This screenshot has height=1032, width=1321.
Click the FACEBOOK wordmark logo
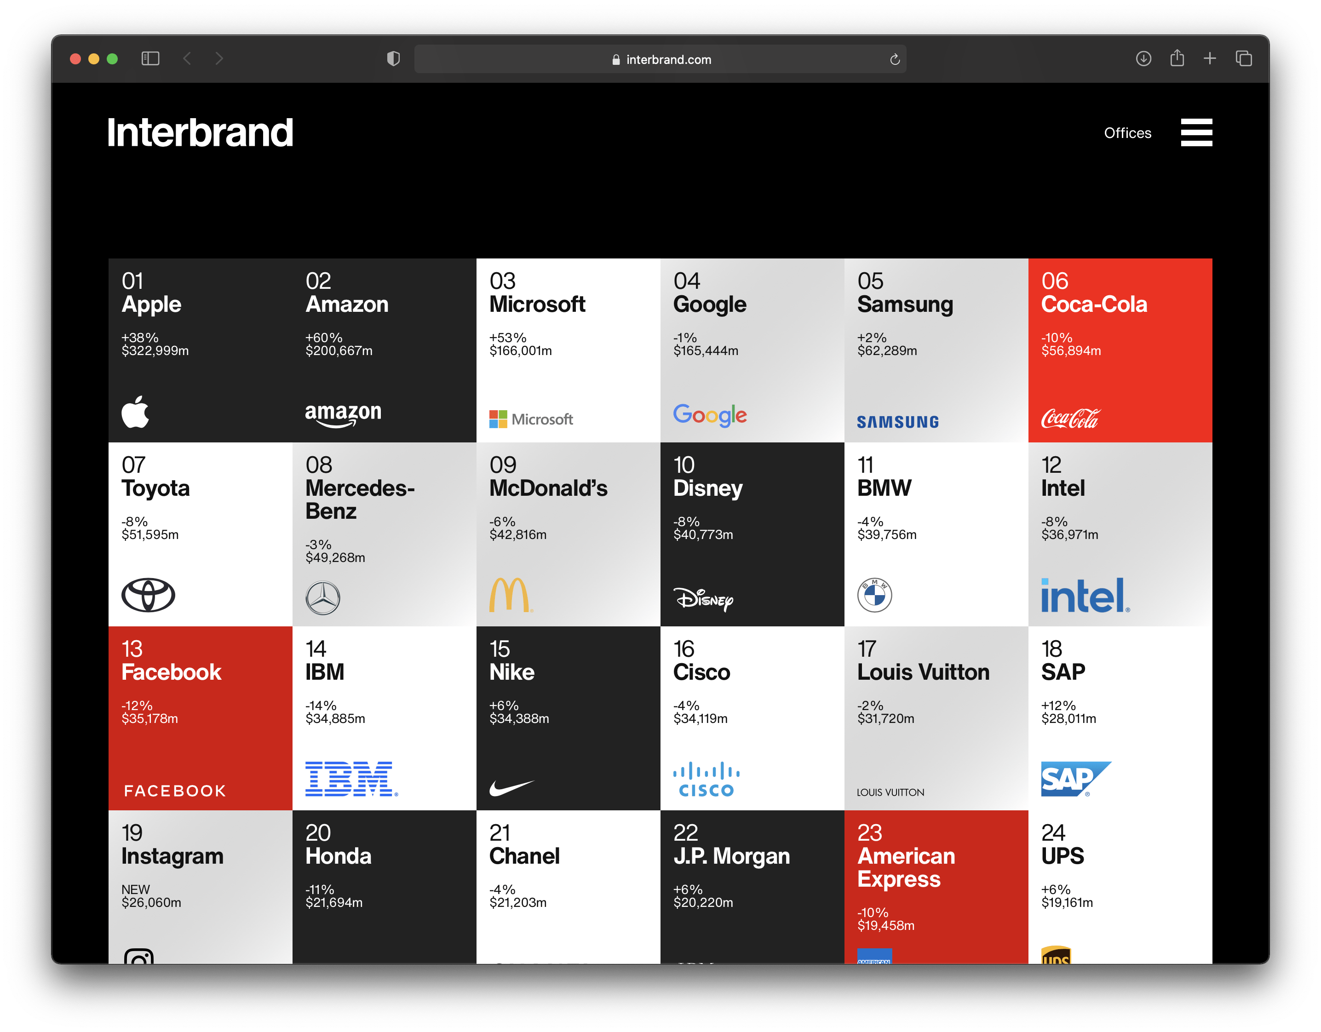tap(175, 791)
